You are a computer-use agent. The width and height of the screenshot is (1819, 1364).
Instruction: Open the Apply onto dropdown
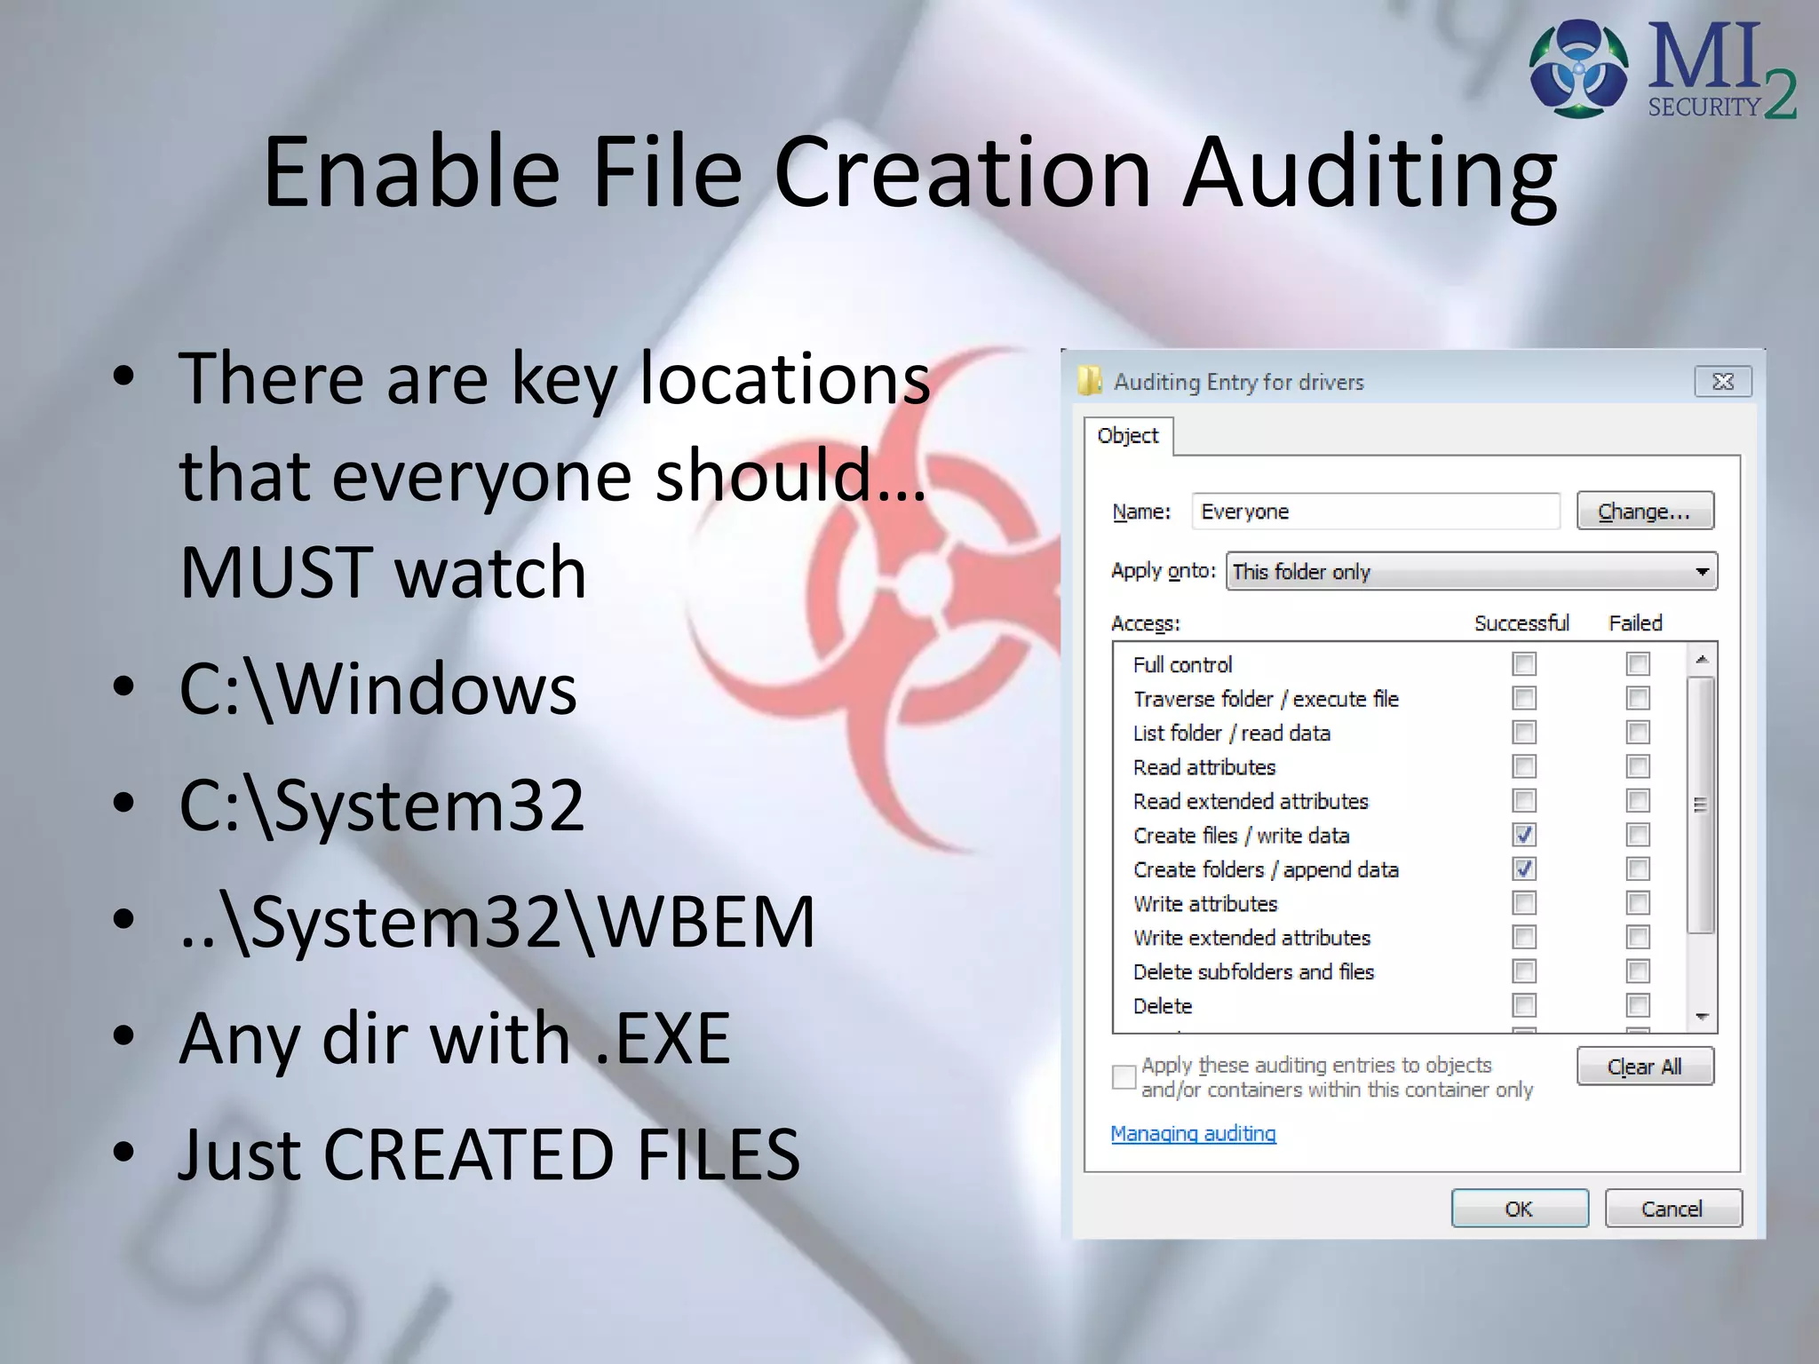click(x=1472, y=571)
